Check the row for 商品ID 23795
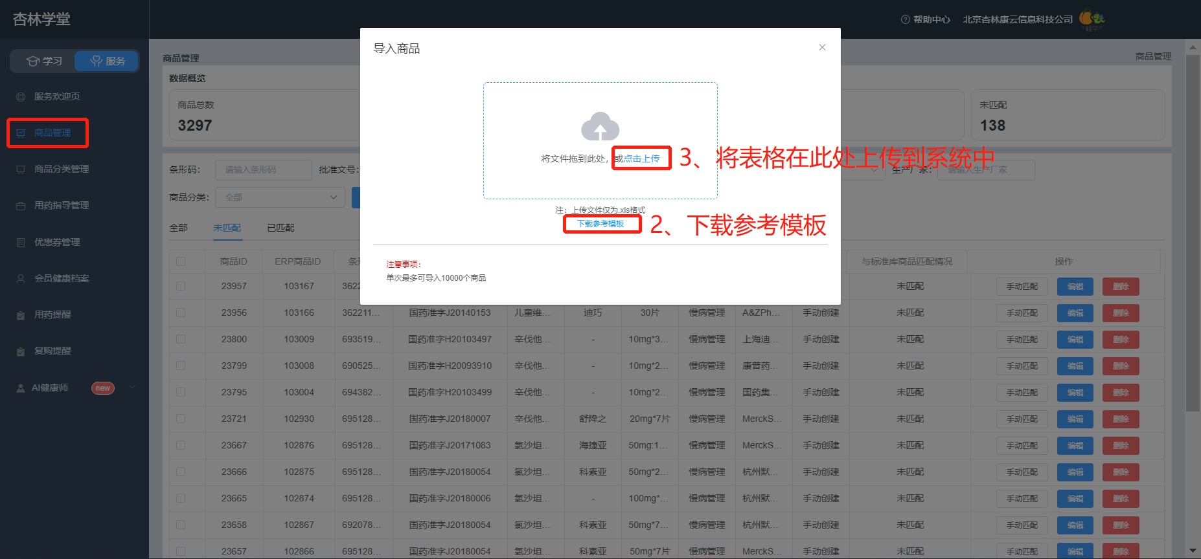Screen dimensions: 1201x559 pyautogui.click(x=181, y=392)
